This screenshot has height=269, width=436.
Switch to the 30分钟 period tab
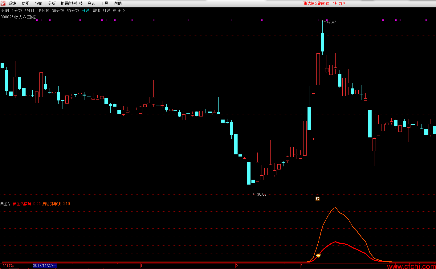[58, 10]
